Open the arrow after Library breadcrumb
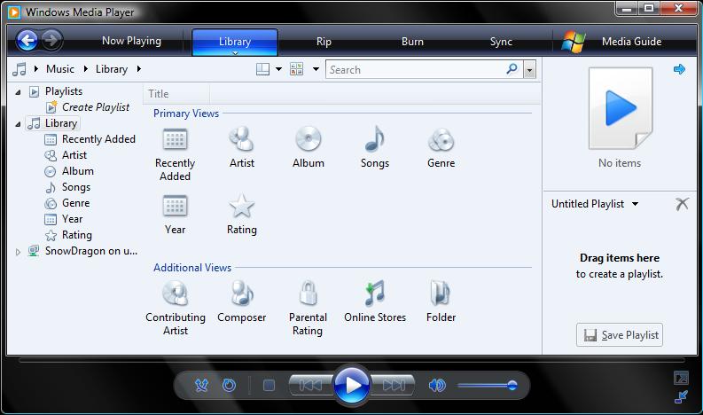The image size is (703, 415). tap(139, 69)
